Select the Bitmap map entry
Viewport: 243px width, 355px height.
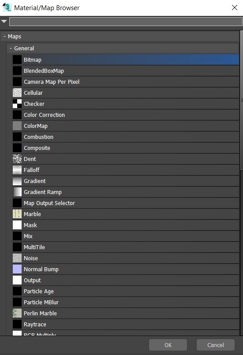click(126, 60)
